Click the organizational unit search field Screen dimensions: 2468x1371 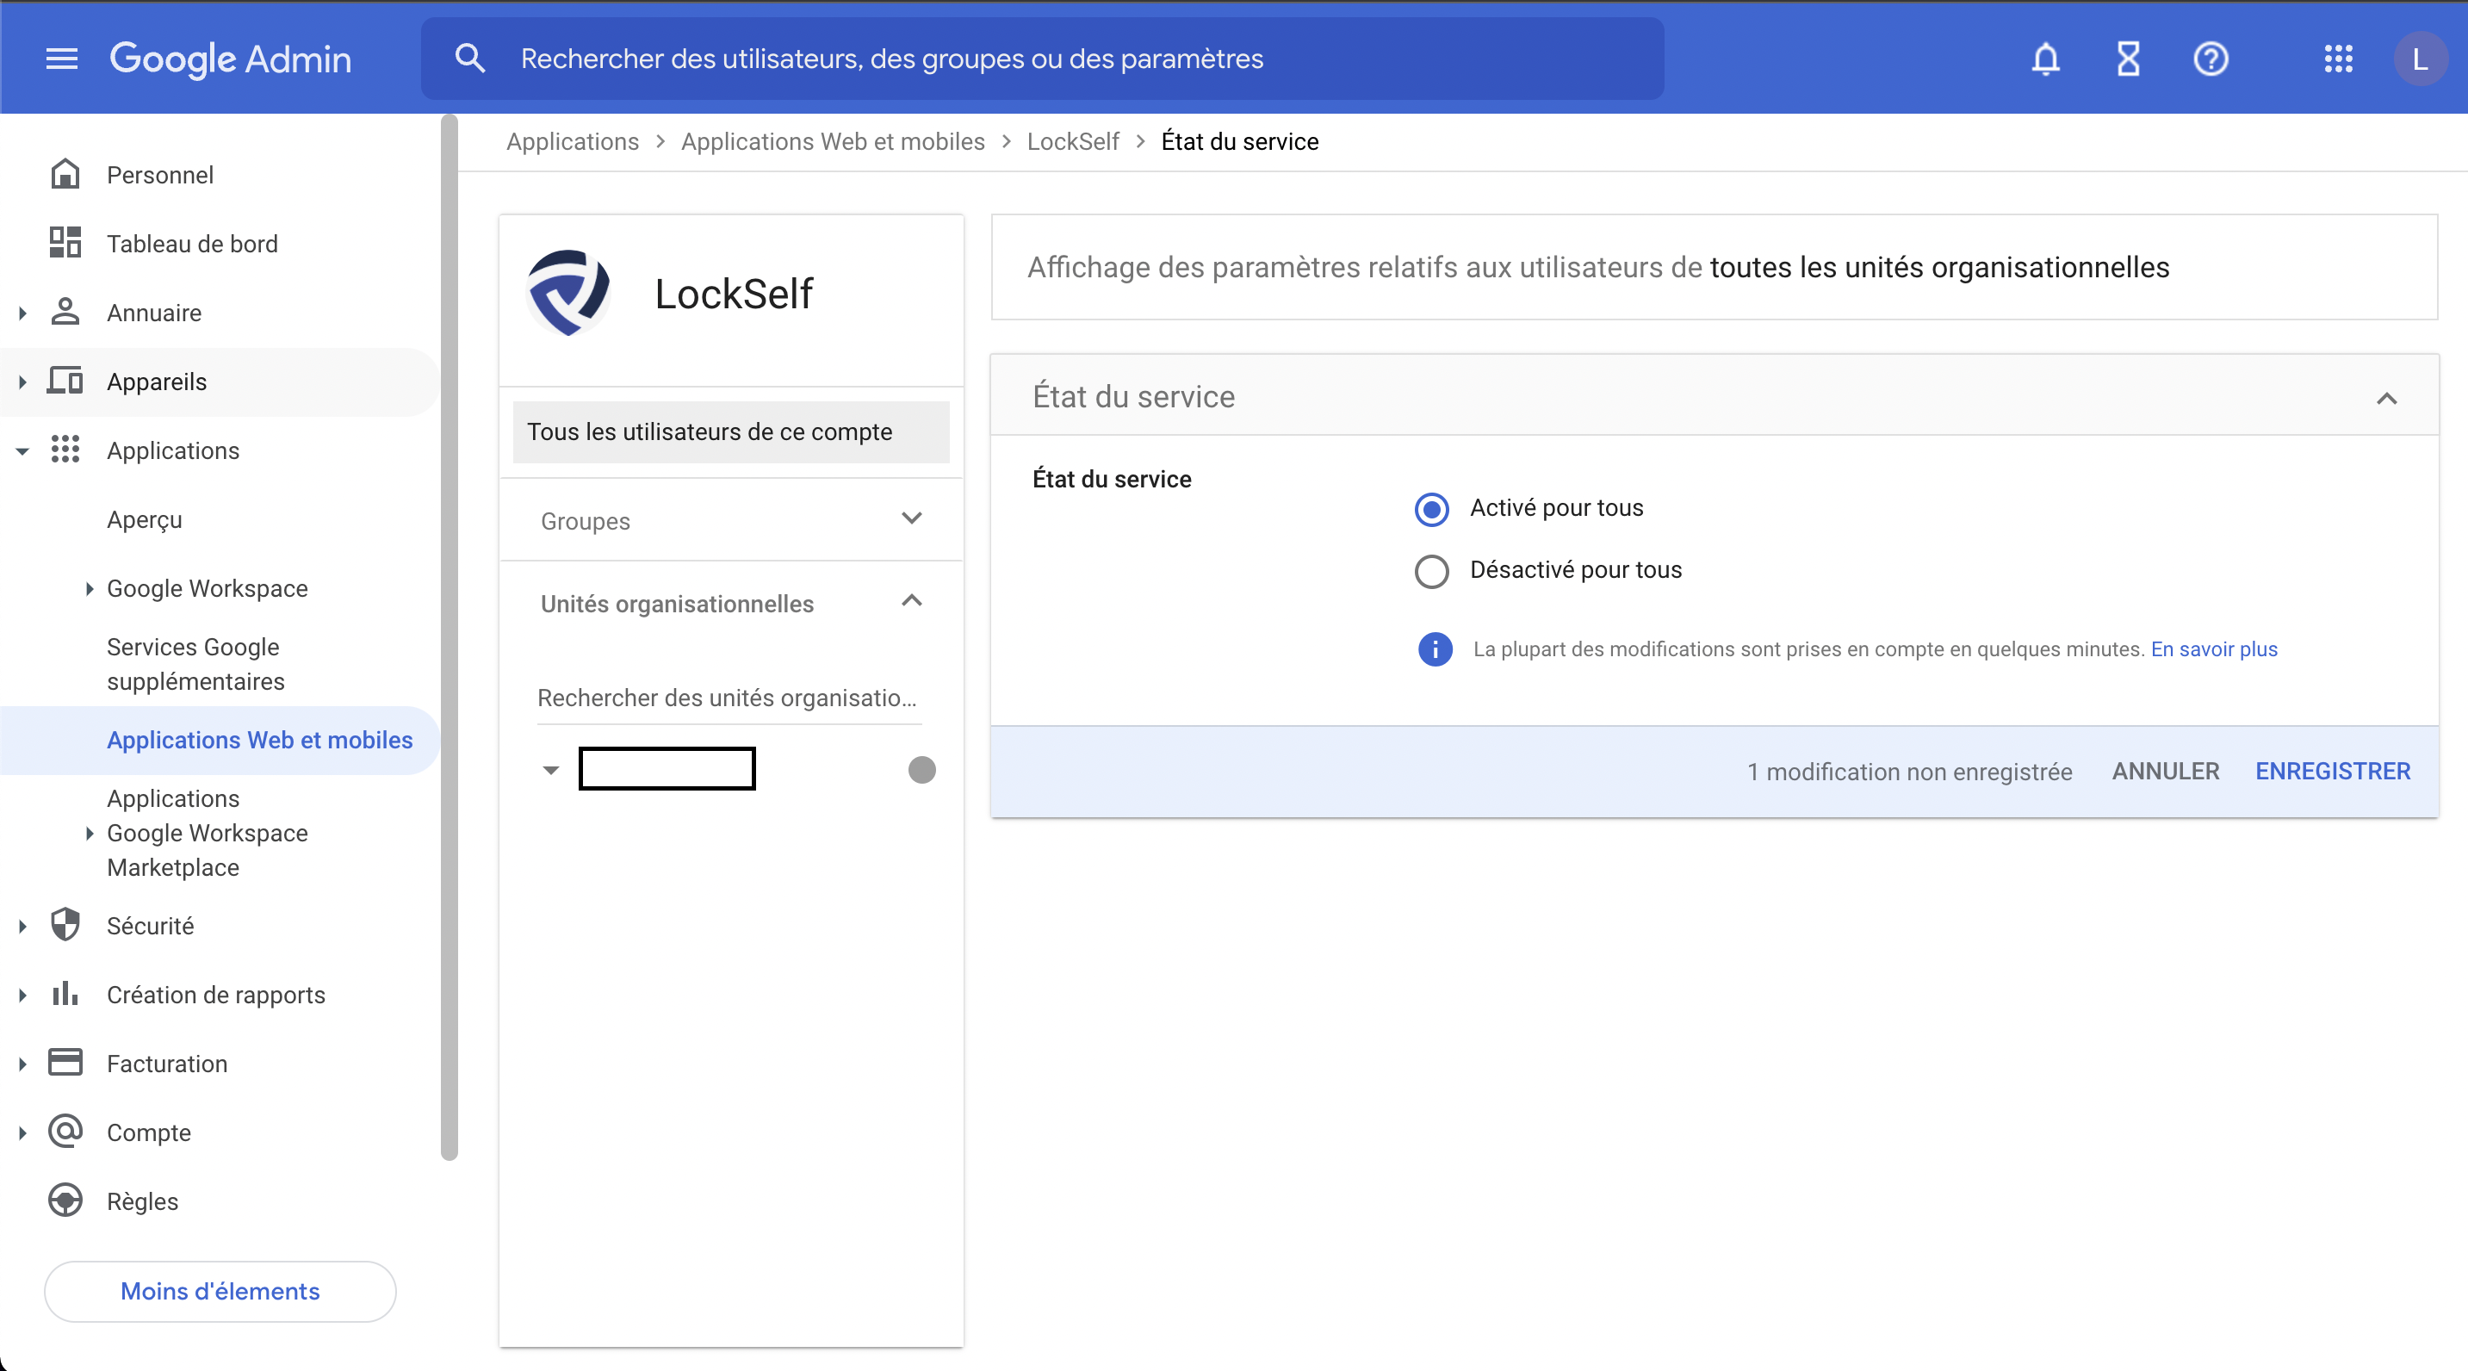point(729,698)
